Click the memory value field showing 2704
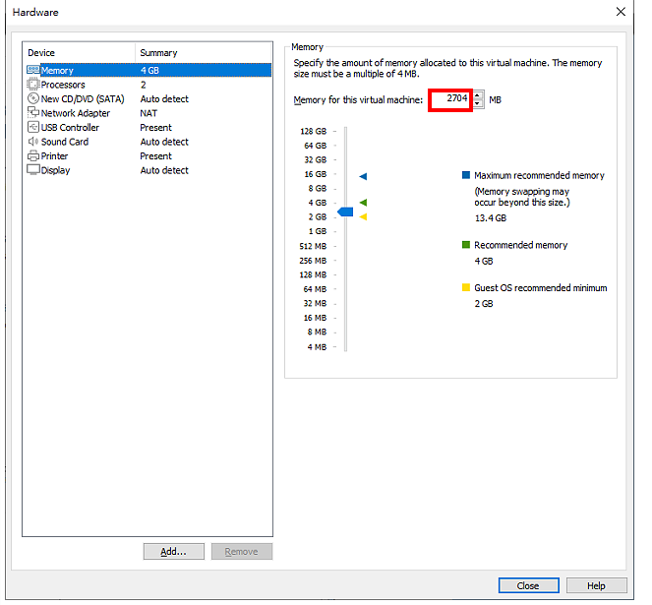The image size is (652, 605). [450, 99]
